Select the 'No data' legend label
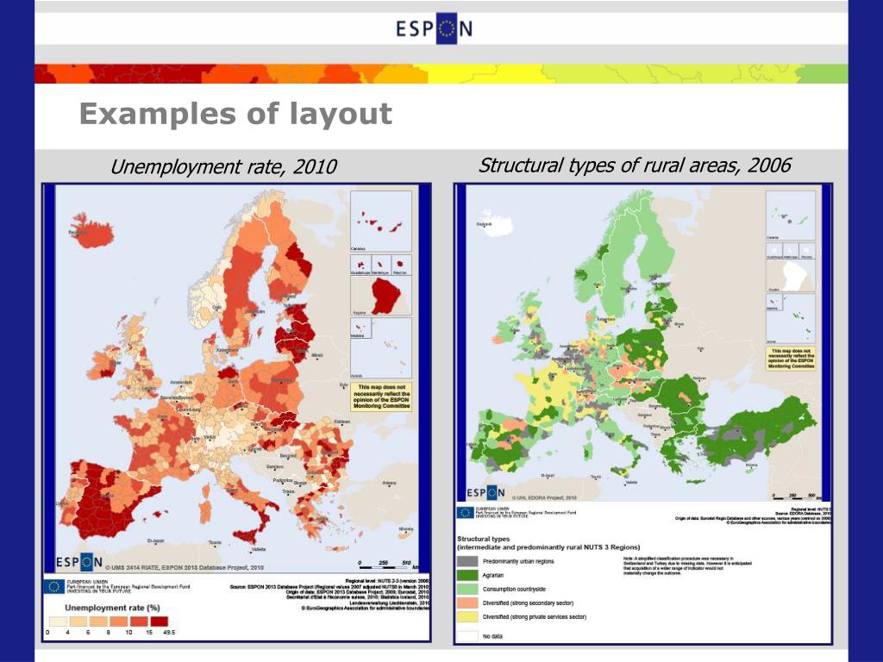 pyautogui.click(x=492, y=636)
